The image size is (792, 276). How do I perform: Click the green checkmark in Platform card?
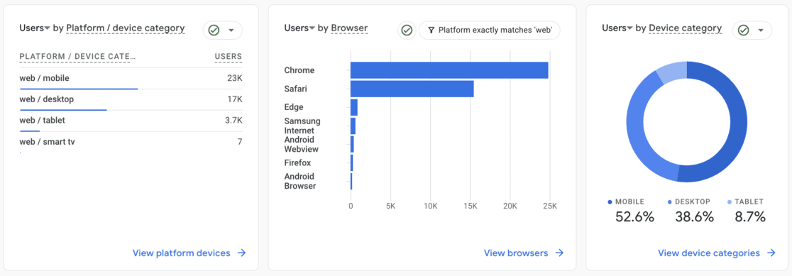click(214, 31)
